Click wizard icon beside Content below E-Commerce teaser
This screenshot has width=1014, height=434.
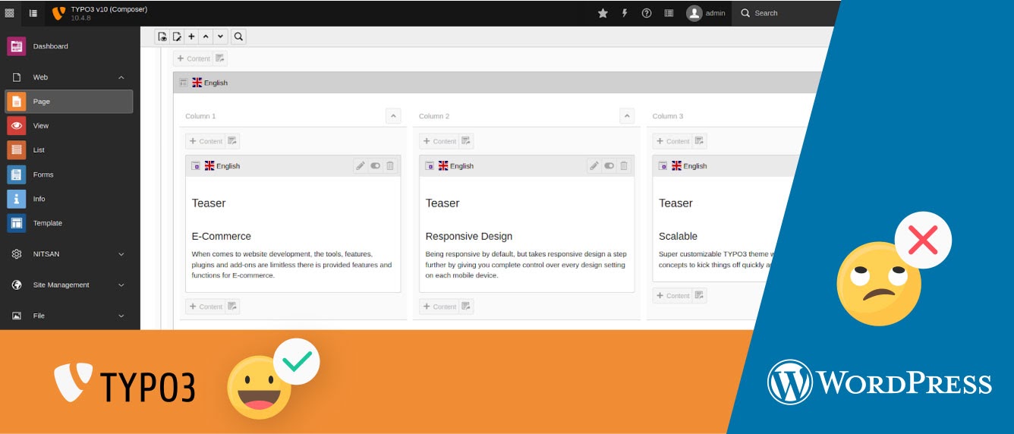(232, 307)
